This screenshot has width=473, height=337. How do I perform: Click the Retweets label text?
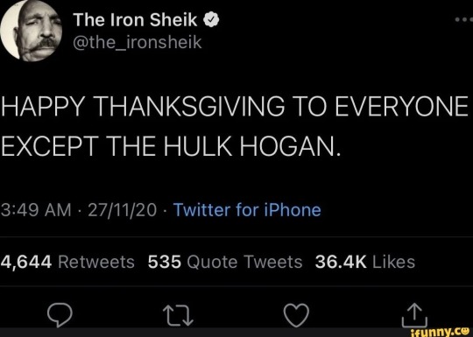point(96,262)
